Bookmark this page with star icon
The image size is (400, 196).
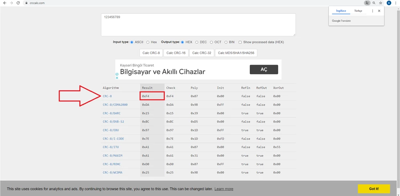pyautogui.click(x=381, y=3)
